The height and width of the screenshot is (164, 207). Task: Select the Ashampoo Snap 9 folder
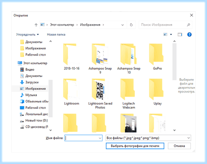(x=100, y=59)
